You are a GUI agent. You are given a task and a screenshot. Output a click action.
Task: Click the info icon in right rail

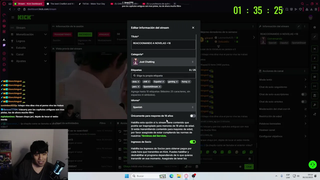(314, 27)
